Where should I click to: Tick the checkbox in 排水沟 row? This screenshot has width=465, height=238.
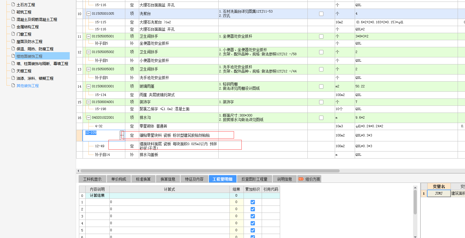tap(321, 118)
